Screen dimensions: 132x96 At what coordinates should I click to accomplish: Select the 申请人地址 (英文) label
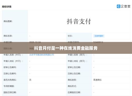(78, 61)
